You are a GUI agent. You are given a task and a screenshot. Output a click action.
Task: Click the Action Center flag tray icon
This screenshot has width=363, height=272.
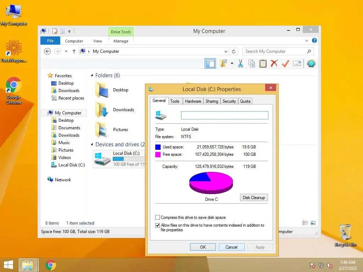(312, 265)
